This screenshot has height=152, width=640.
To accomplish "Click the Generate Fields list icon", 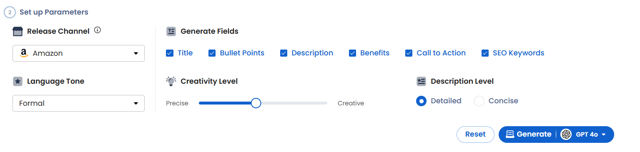I will tap(171, 31).
